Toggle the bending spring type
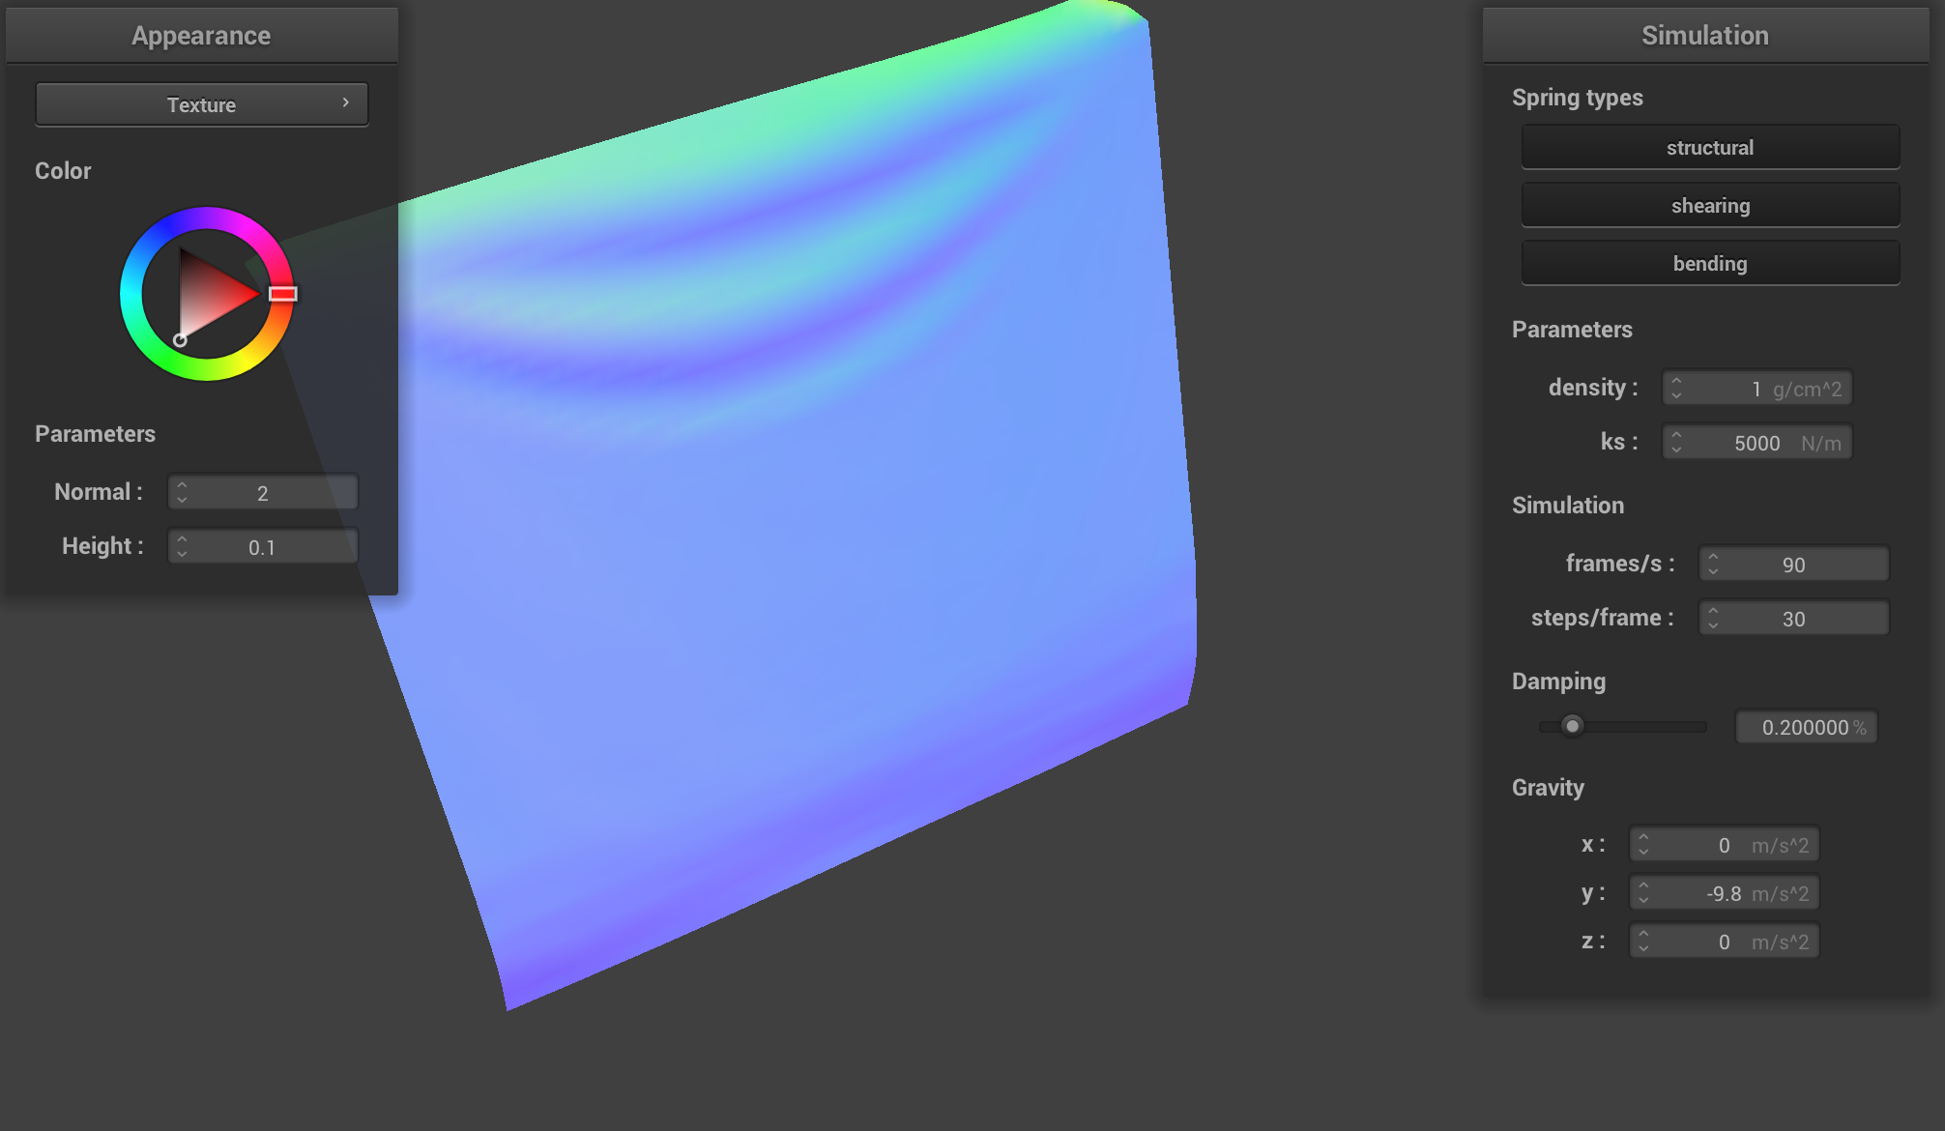 click(x=1710, y=263)
